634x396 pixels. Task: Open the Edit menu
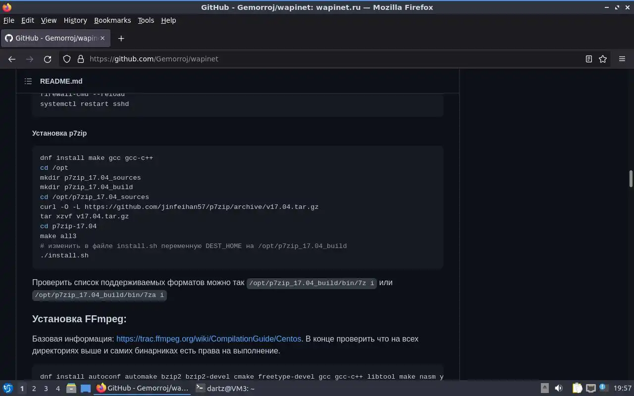click(28, 20)
